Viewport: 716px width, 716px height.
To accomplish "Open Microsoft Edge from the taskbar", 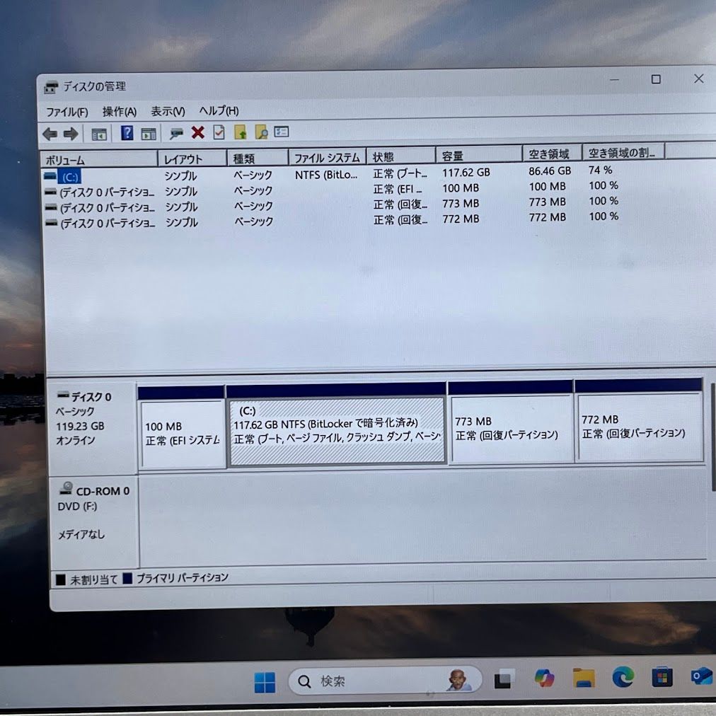I will [623, 678].
